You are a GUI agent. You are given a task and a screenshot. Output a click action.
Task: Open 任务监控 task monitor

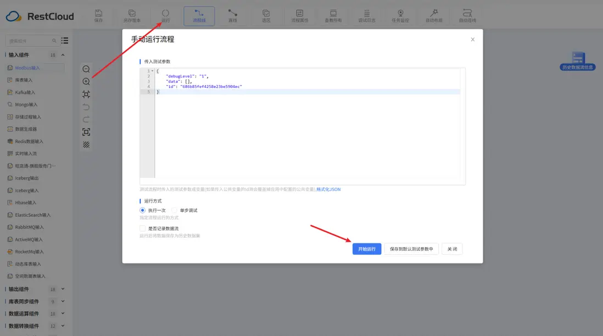coord(400,16)
